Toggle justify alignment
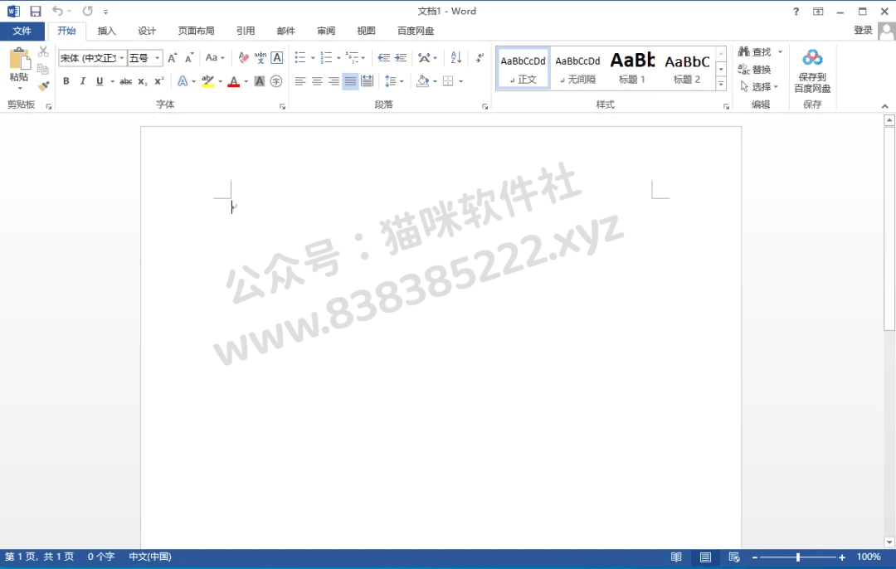Viewport: 896px width, 569px height. coord(350,81)
